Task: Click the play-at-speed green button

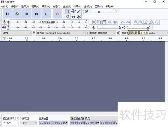Action: [86, 11]
